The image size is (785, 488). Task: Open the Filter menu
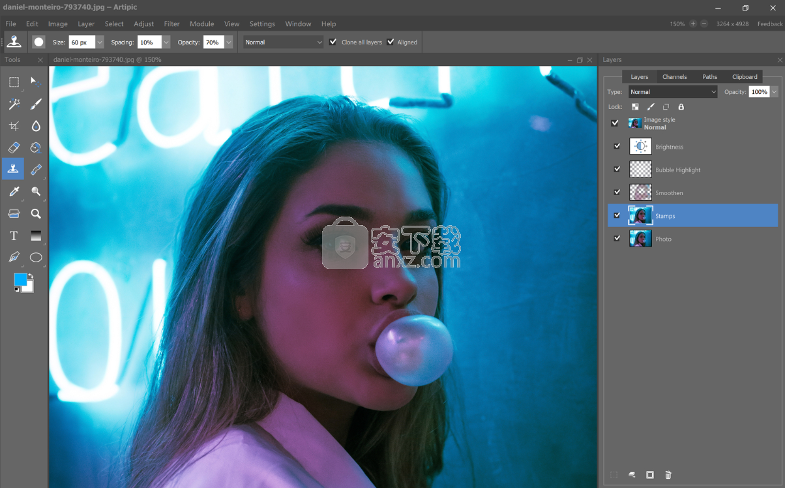(171, 23)
